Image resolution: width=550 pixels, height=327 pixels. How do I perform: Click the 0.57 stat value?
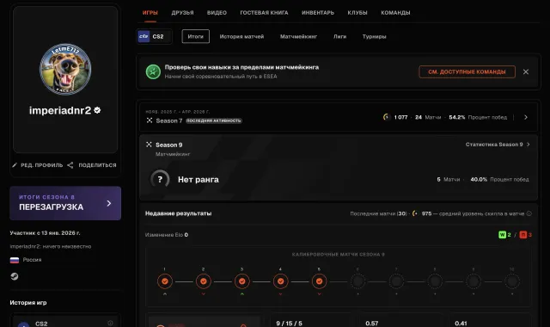point(372,324)
